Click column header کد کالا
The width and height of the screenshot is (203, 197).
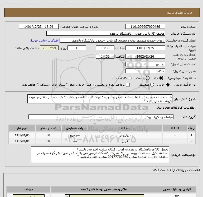[175, 128]
